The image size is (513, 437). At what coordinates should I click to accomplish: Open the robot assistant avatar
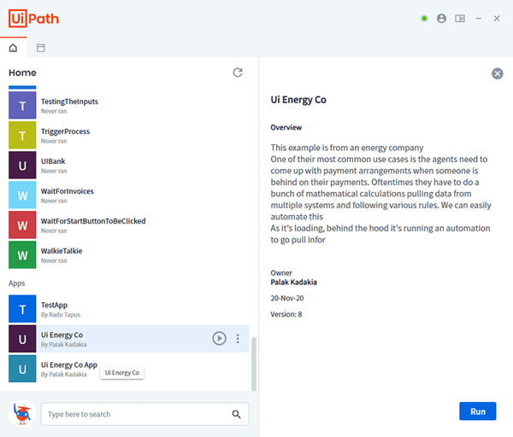click(x=22, y=414)
